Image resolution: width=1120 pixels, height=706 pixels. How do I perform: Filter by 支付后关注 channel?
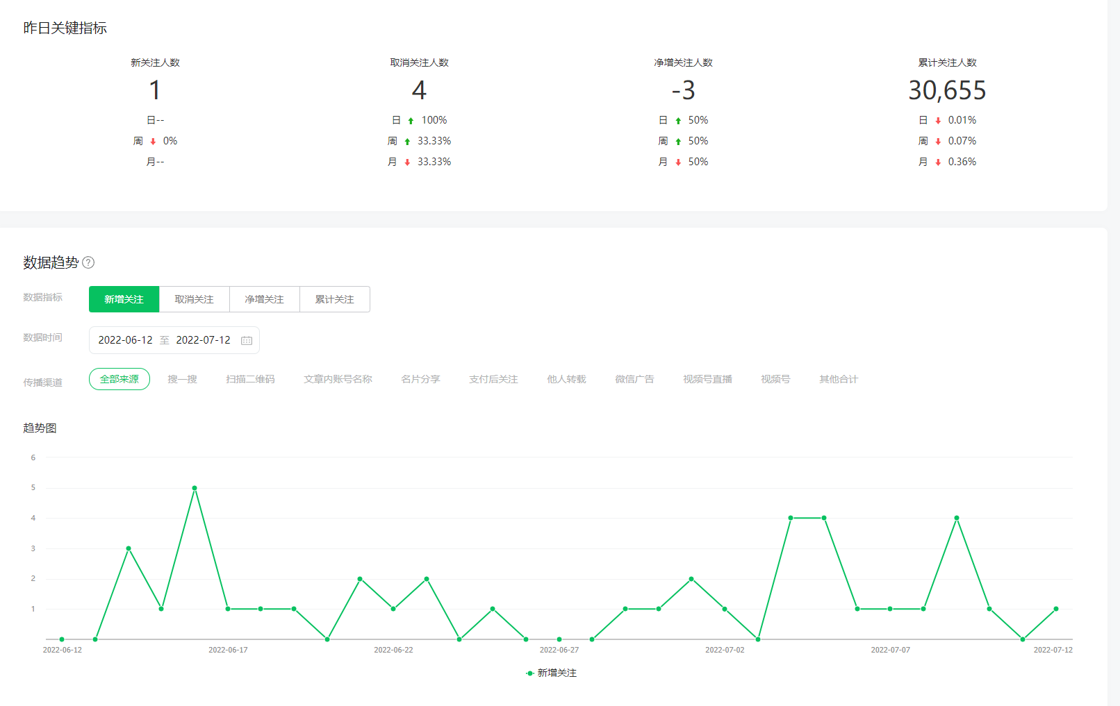(x=493, y=379)
